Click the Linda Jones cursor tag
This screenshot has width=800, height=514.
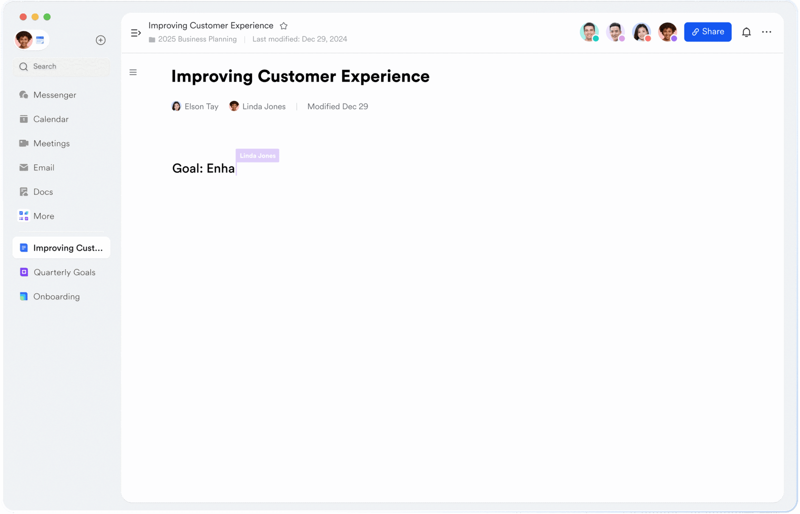pyautogui.click(x=257, y=156)
